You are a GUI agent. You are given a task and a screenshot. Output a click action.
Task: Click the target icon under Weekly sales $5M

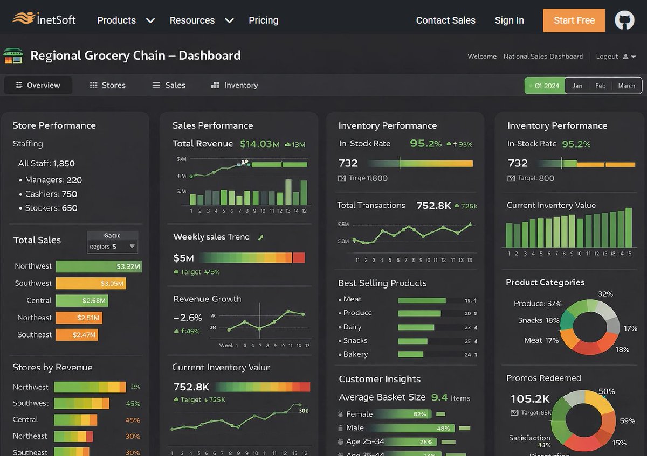tap(176, 272)
